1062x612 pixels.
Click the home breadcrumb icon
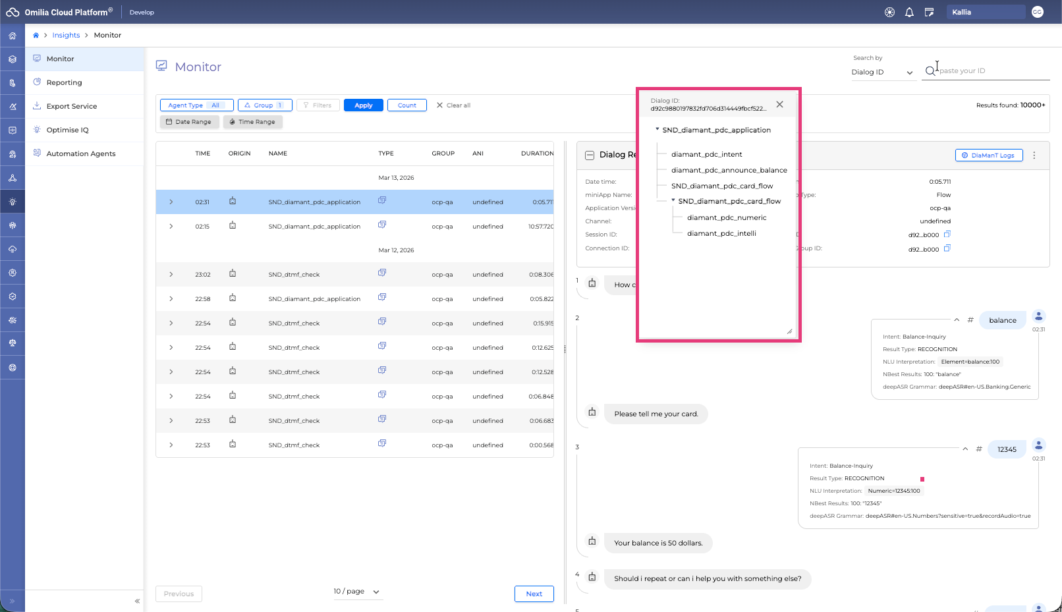pyautogui.click(x=36, y=36)
